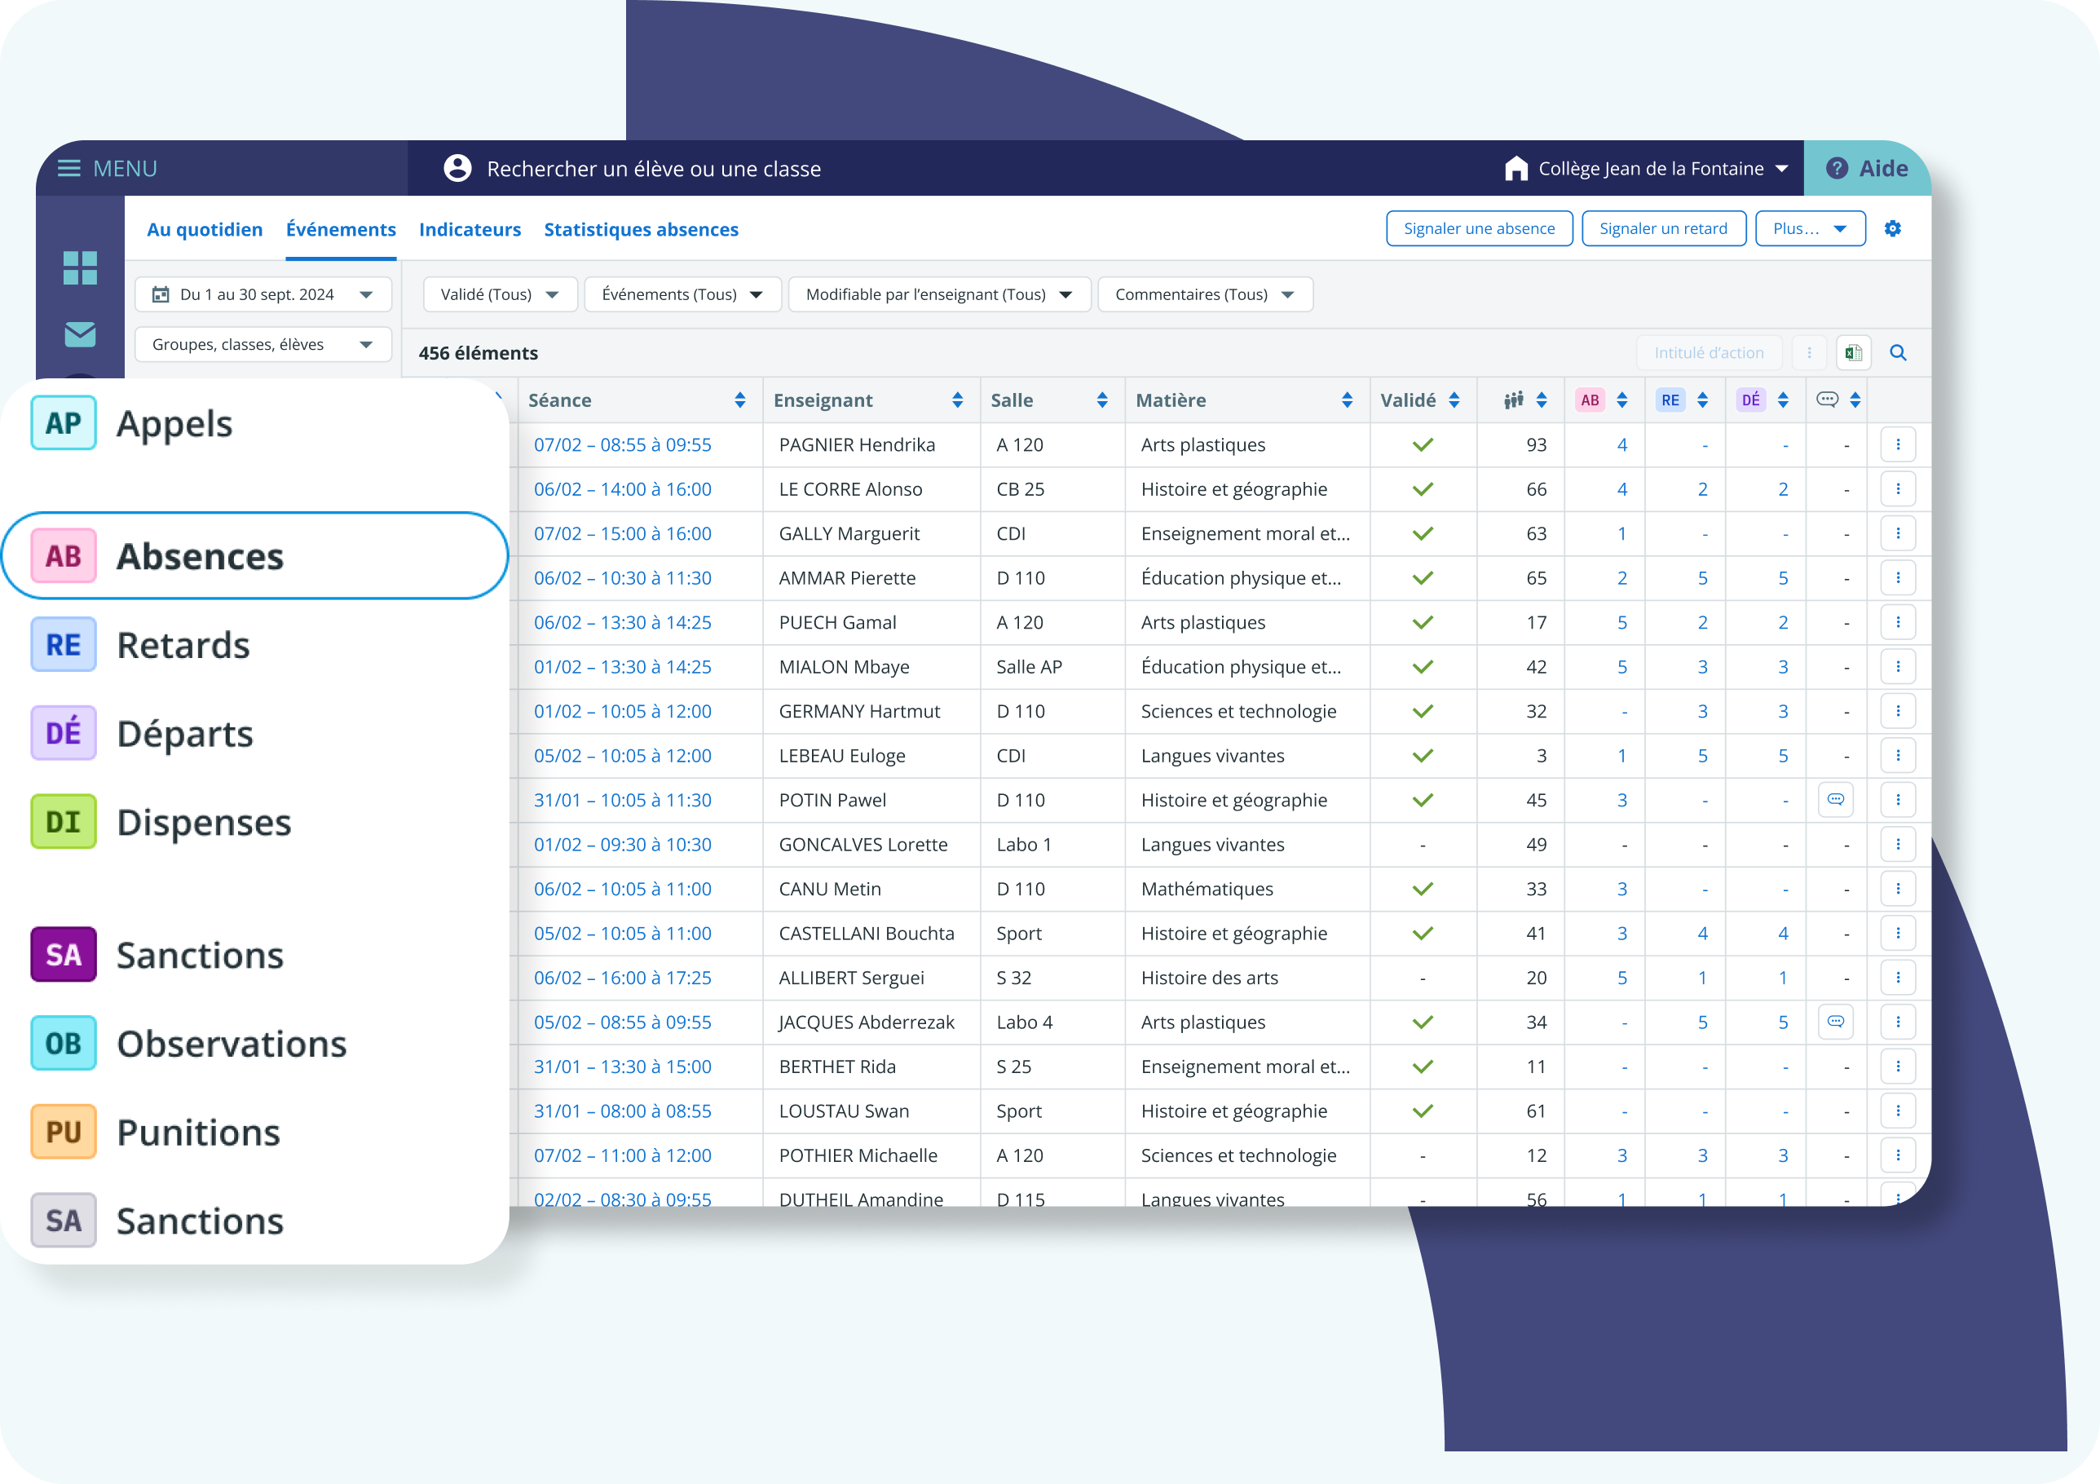Switch to Statistiques absences tab
This screenshot has height=1484, width=2100.
tap(641, 230)
